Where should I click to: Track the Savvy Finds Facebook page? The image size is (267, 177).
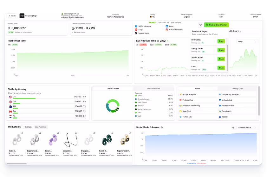tap(221, 50)
